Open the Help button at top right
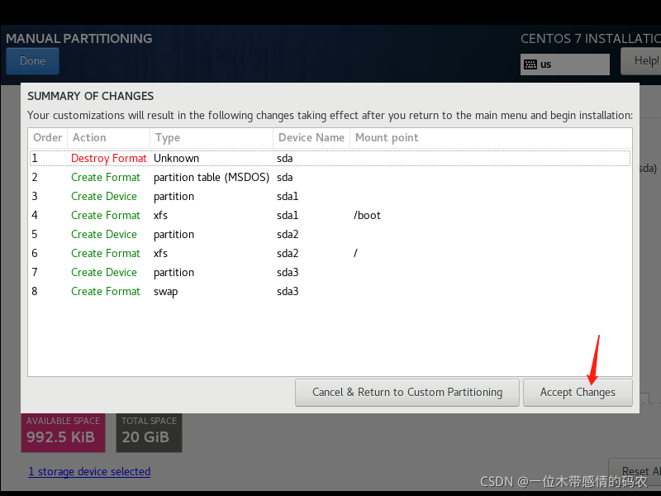The width and height of the screenshot is (661, 496). tap(644, 61)
